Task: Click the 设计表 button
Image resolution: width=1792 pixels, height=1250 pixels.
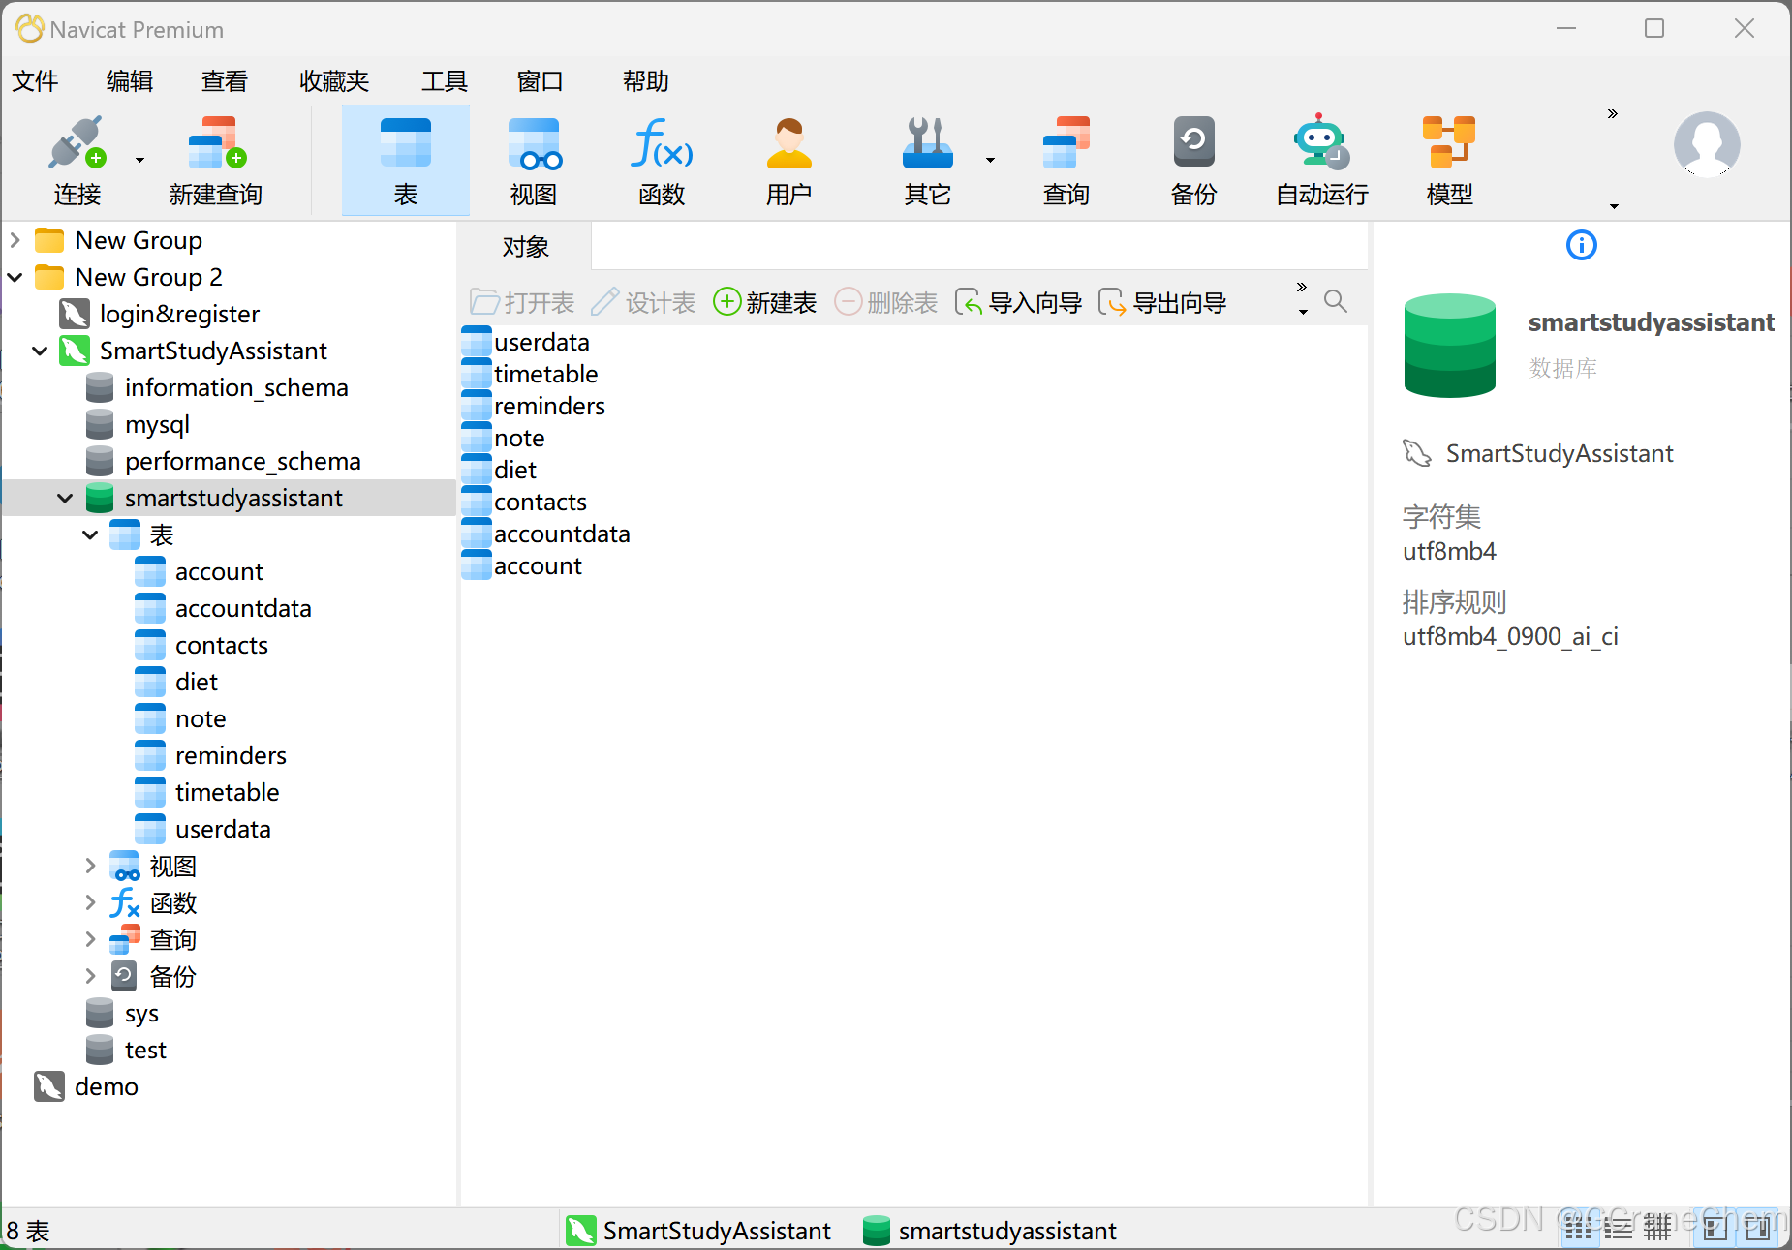Action: (643, 303)
